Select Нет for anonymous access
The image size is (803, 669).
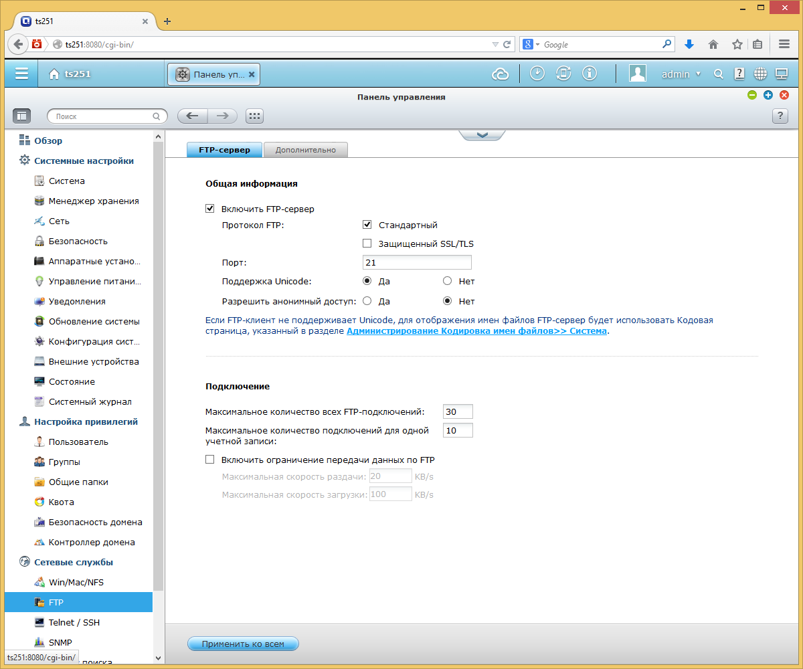pyautogui.click(x=447, y=301)
